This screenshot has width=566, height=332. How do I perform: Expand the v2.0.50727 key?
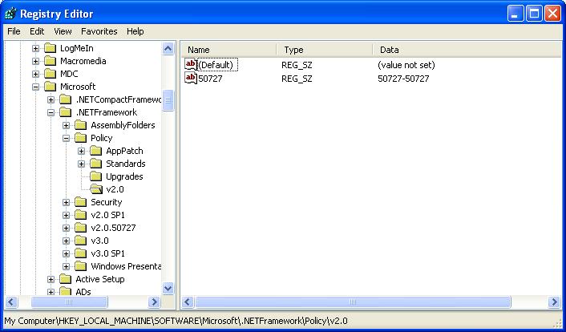point(66,228)
